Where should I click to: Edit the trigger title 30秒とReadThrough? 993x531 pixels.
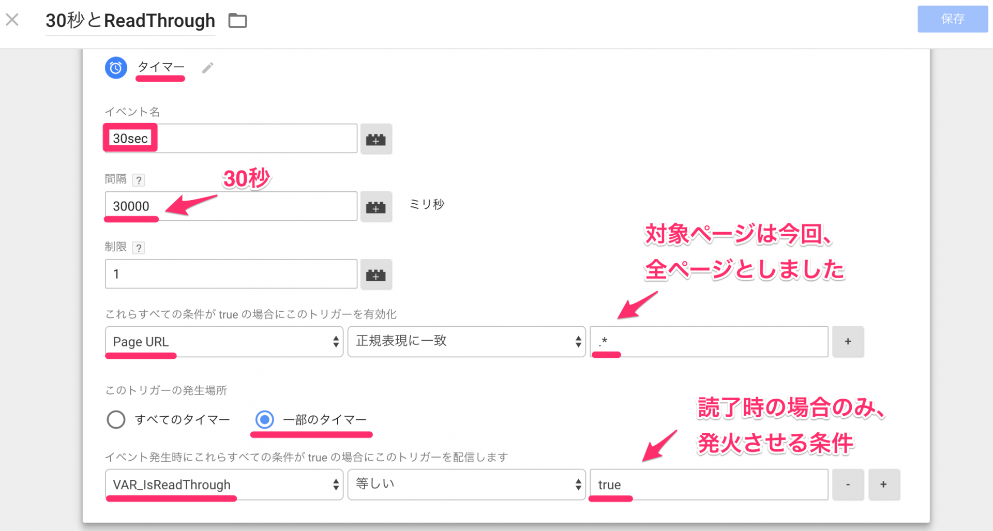[130, 21]
